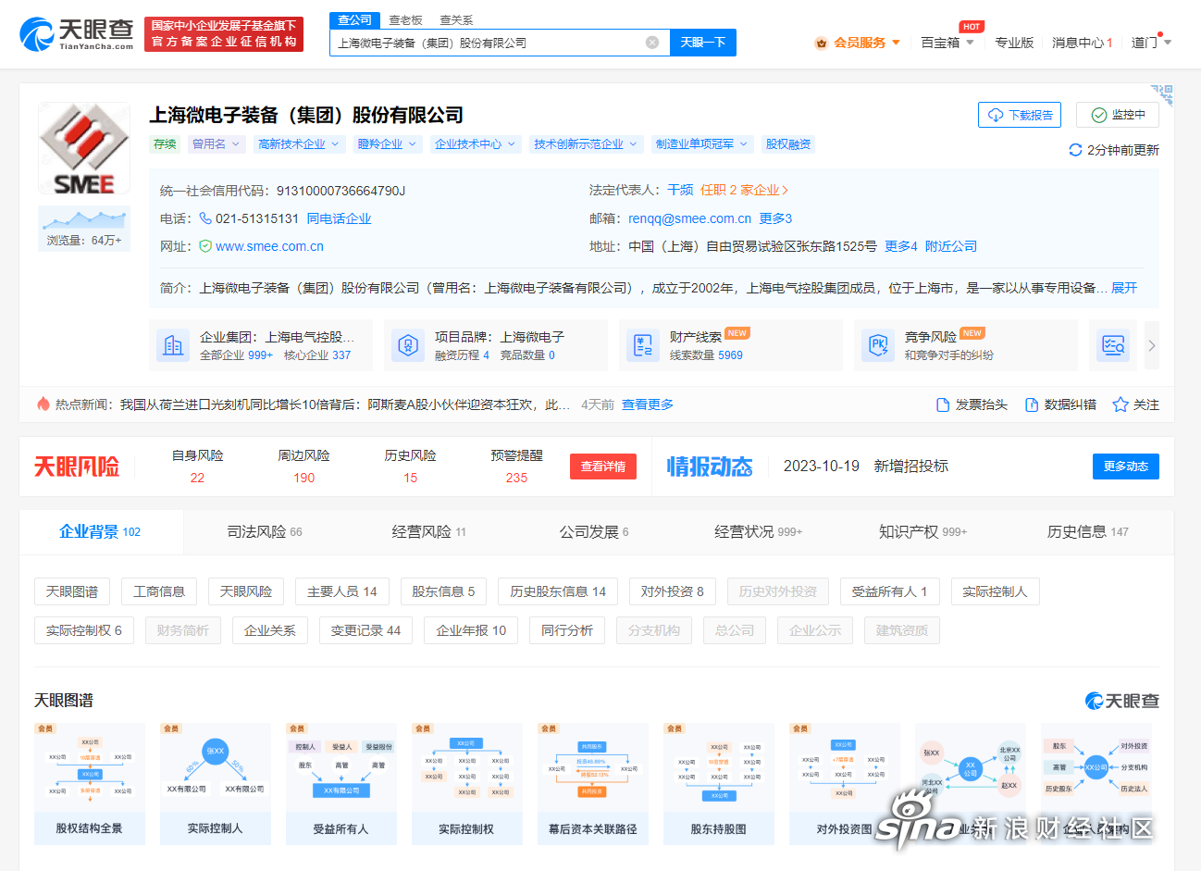
Task: Expand company intro with 展开
Action: point(1124,288)
